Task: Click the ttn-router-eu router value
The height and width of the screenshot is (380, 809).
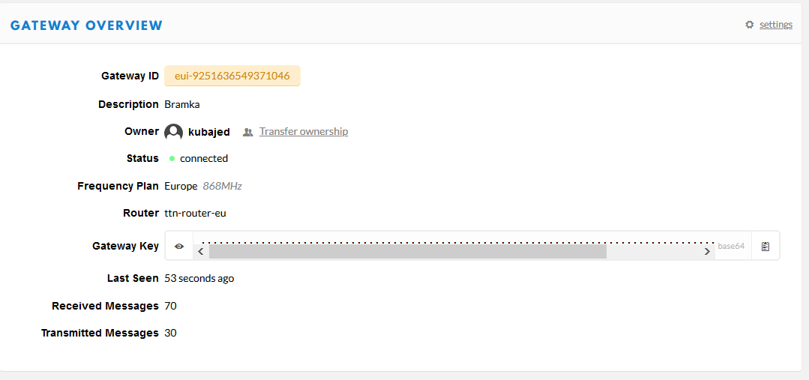Action: [195, 213]
